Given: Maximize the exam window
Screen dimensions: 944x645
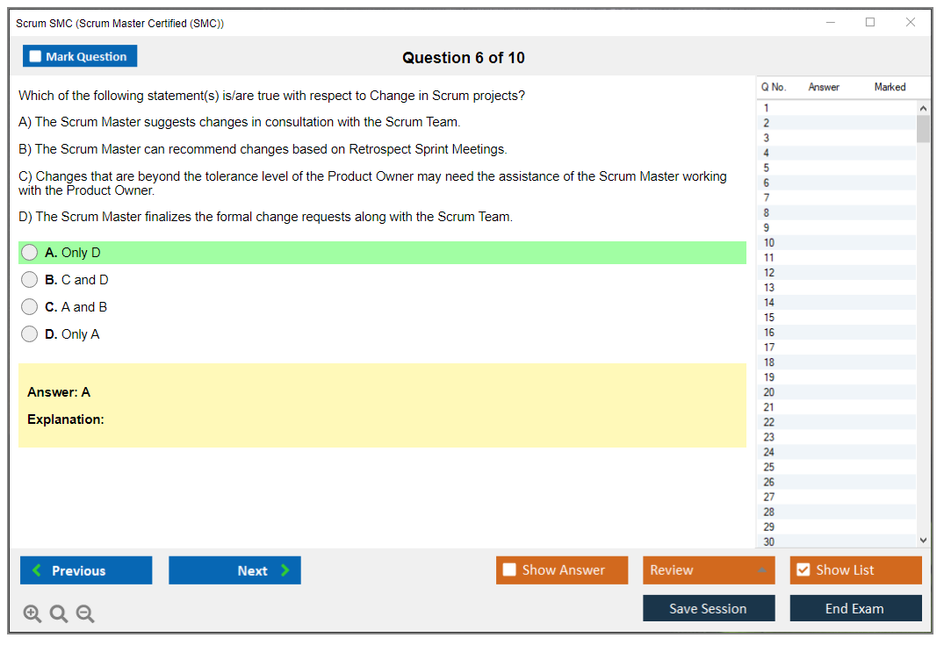Looking at the screenshot, I should point(870,23).
